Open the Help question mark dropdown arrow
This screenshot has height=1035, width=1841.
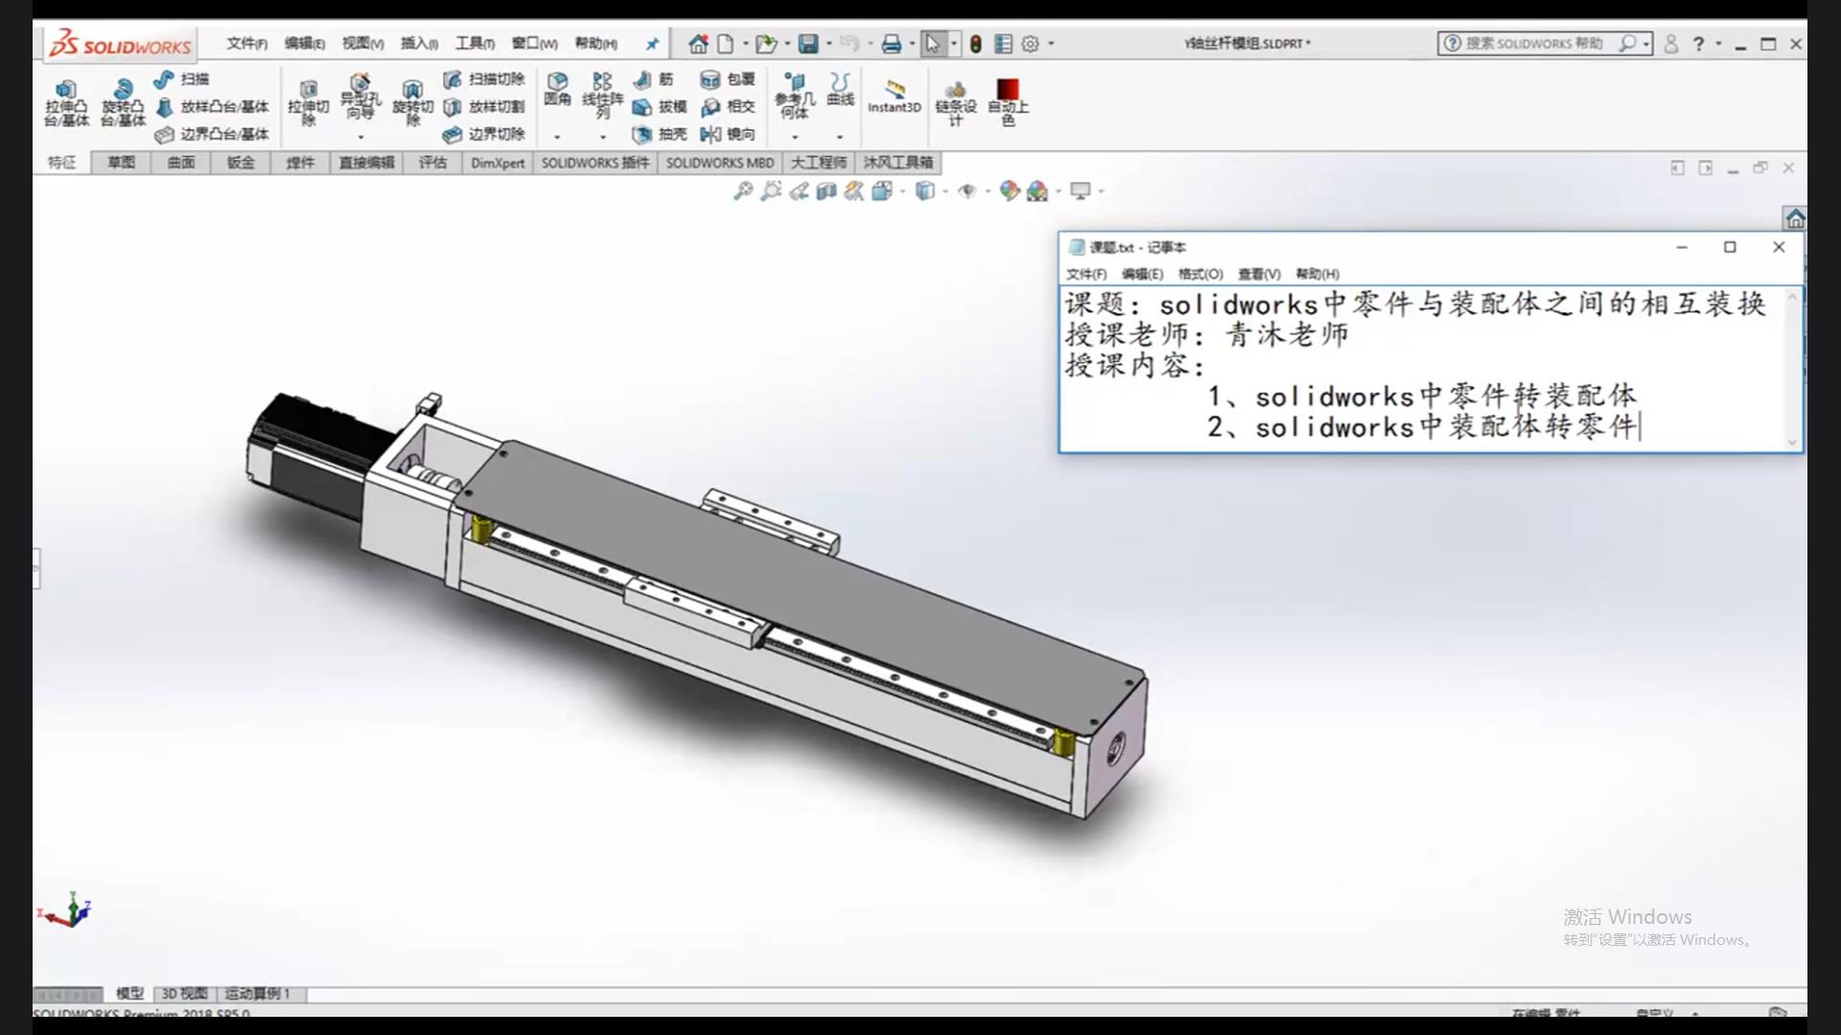1718,44
